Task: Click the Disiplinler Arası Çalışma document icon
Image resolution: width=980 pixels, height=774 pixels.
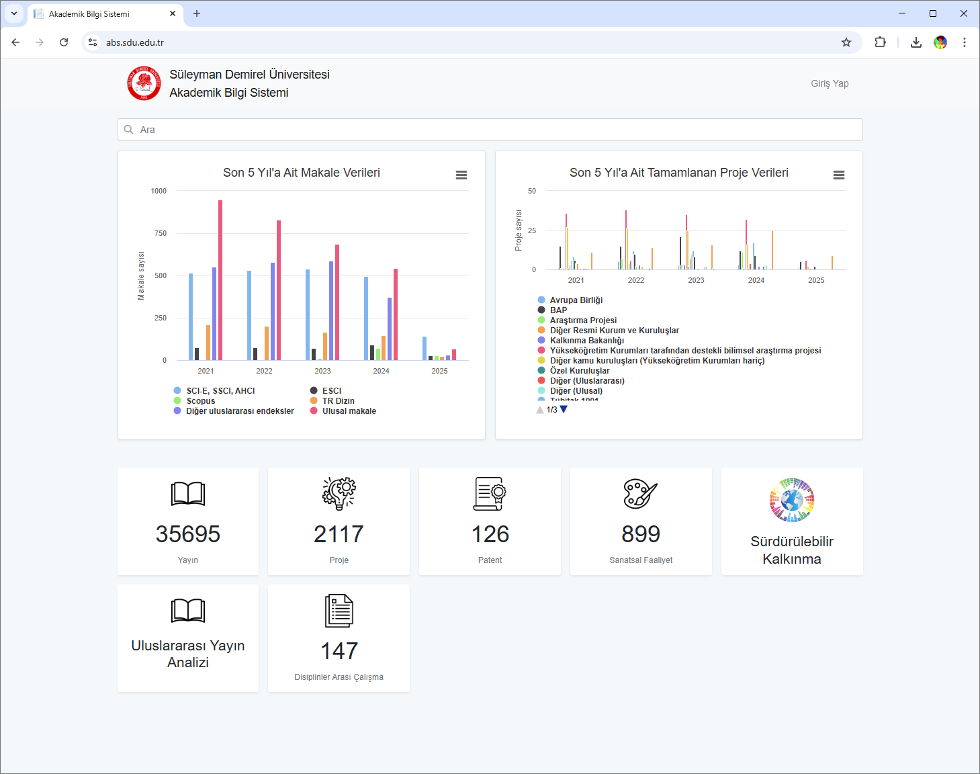Action: [x=339, y=611]
